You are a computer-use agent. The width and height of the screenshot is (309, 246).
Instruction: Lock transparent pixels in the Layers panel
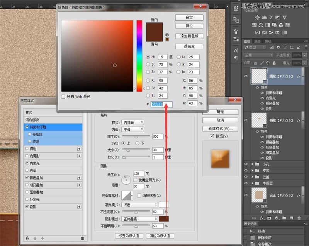(255, 63)
